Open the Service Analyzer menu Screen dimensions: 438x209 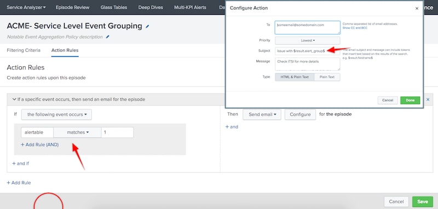pos(26,8)
